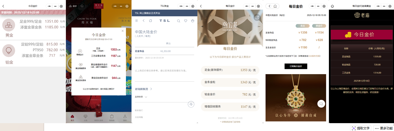Open floating chat bubble icon
Viewport: 394px width, 131px height.
(x=321, y=104)
